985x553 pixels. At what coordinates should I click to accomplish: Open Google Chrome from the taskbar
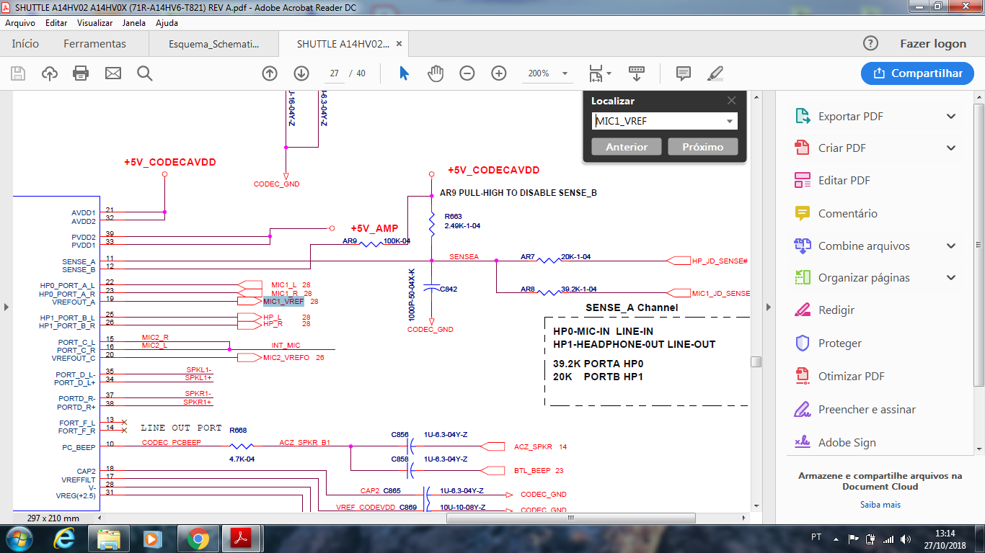198,538
